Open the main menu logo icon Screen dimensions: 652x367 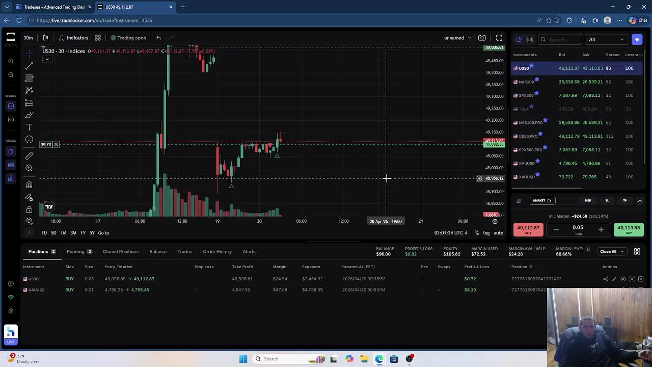coord(11,37)
